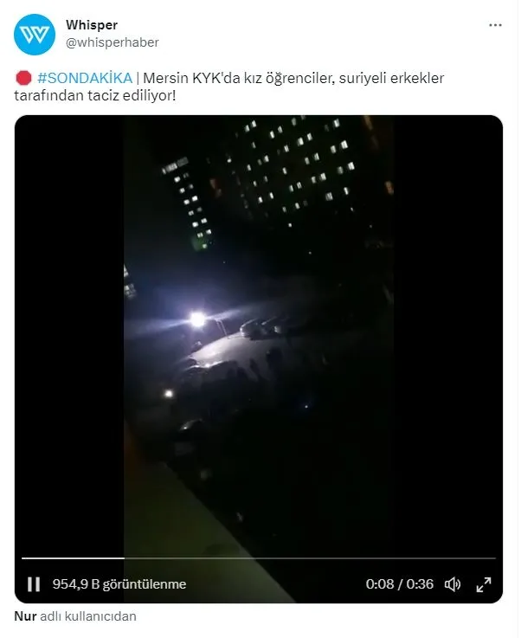Open the #SONDAKİKA hashtag
The height and width of the screenshot is (638, 521).
[85, 78]
